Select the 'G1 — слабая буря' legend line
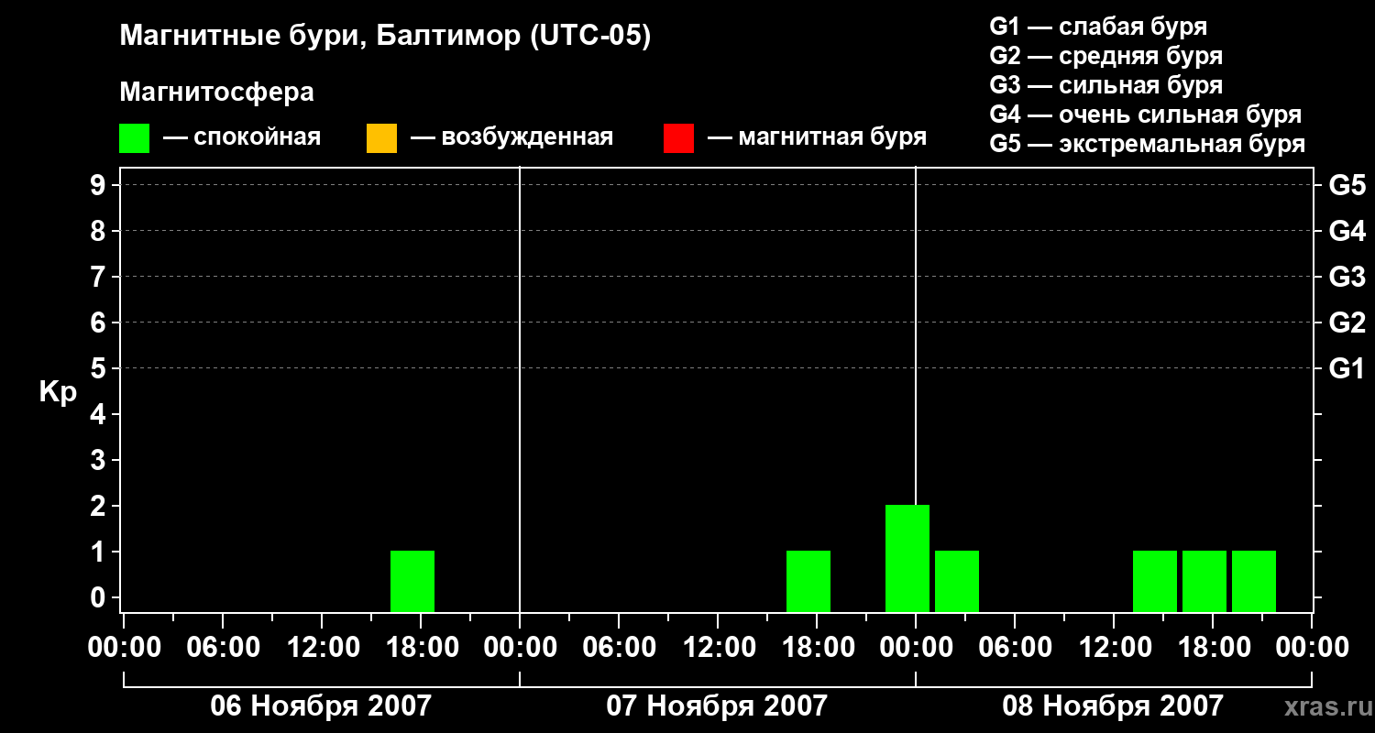Screen dimensions: 1375x733 click(x=1098, y=27)
